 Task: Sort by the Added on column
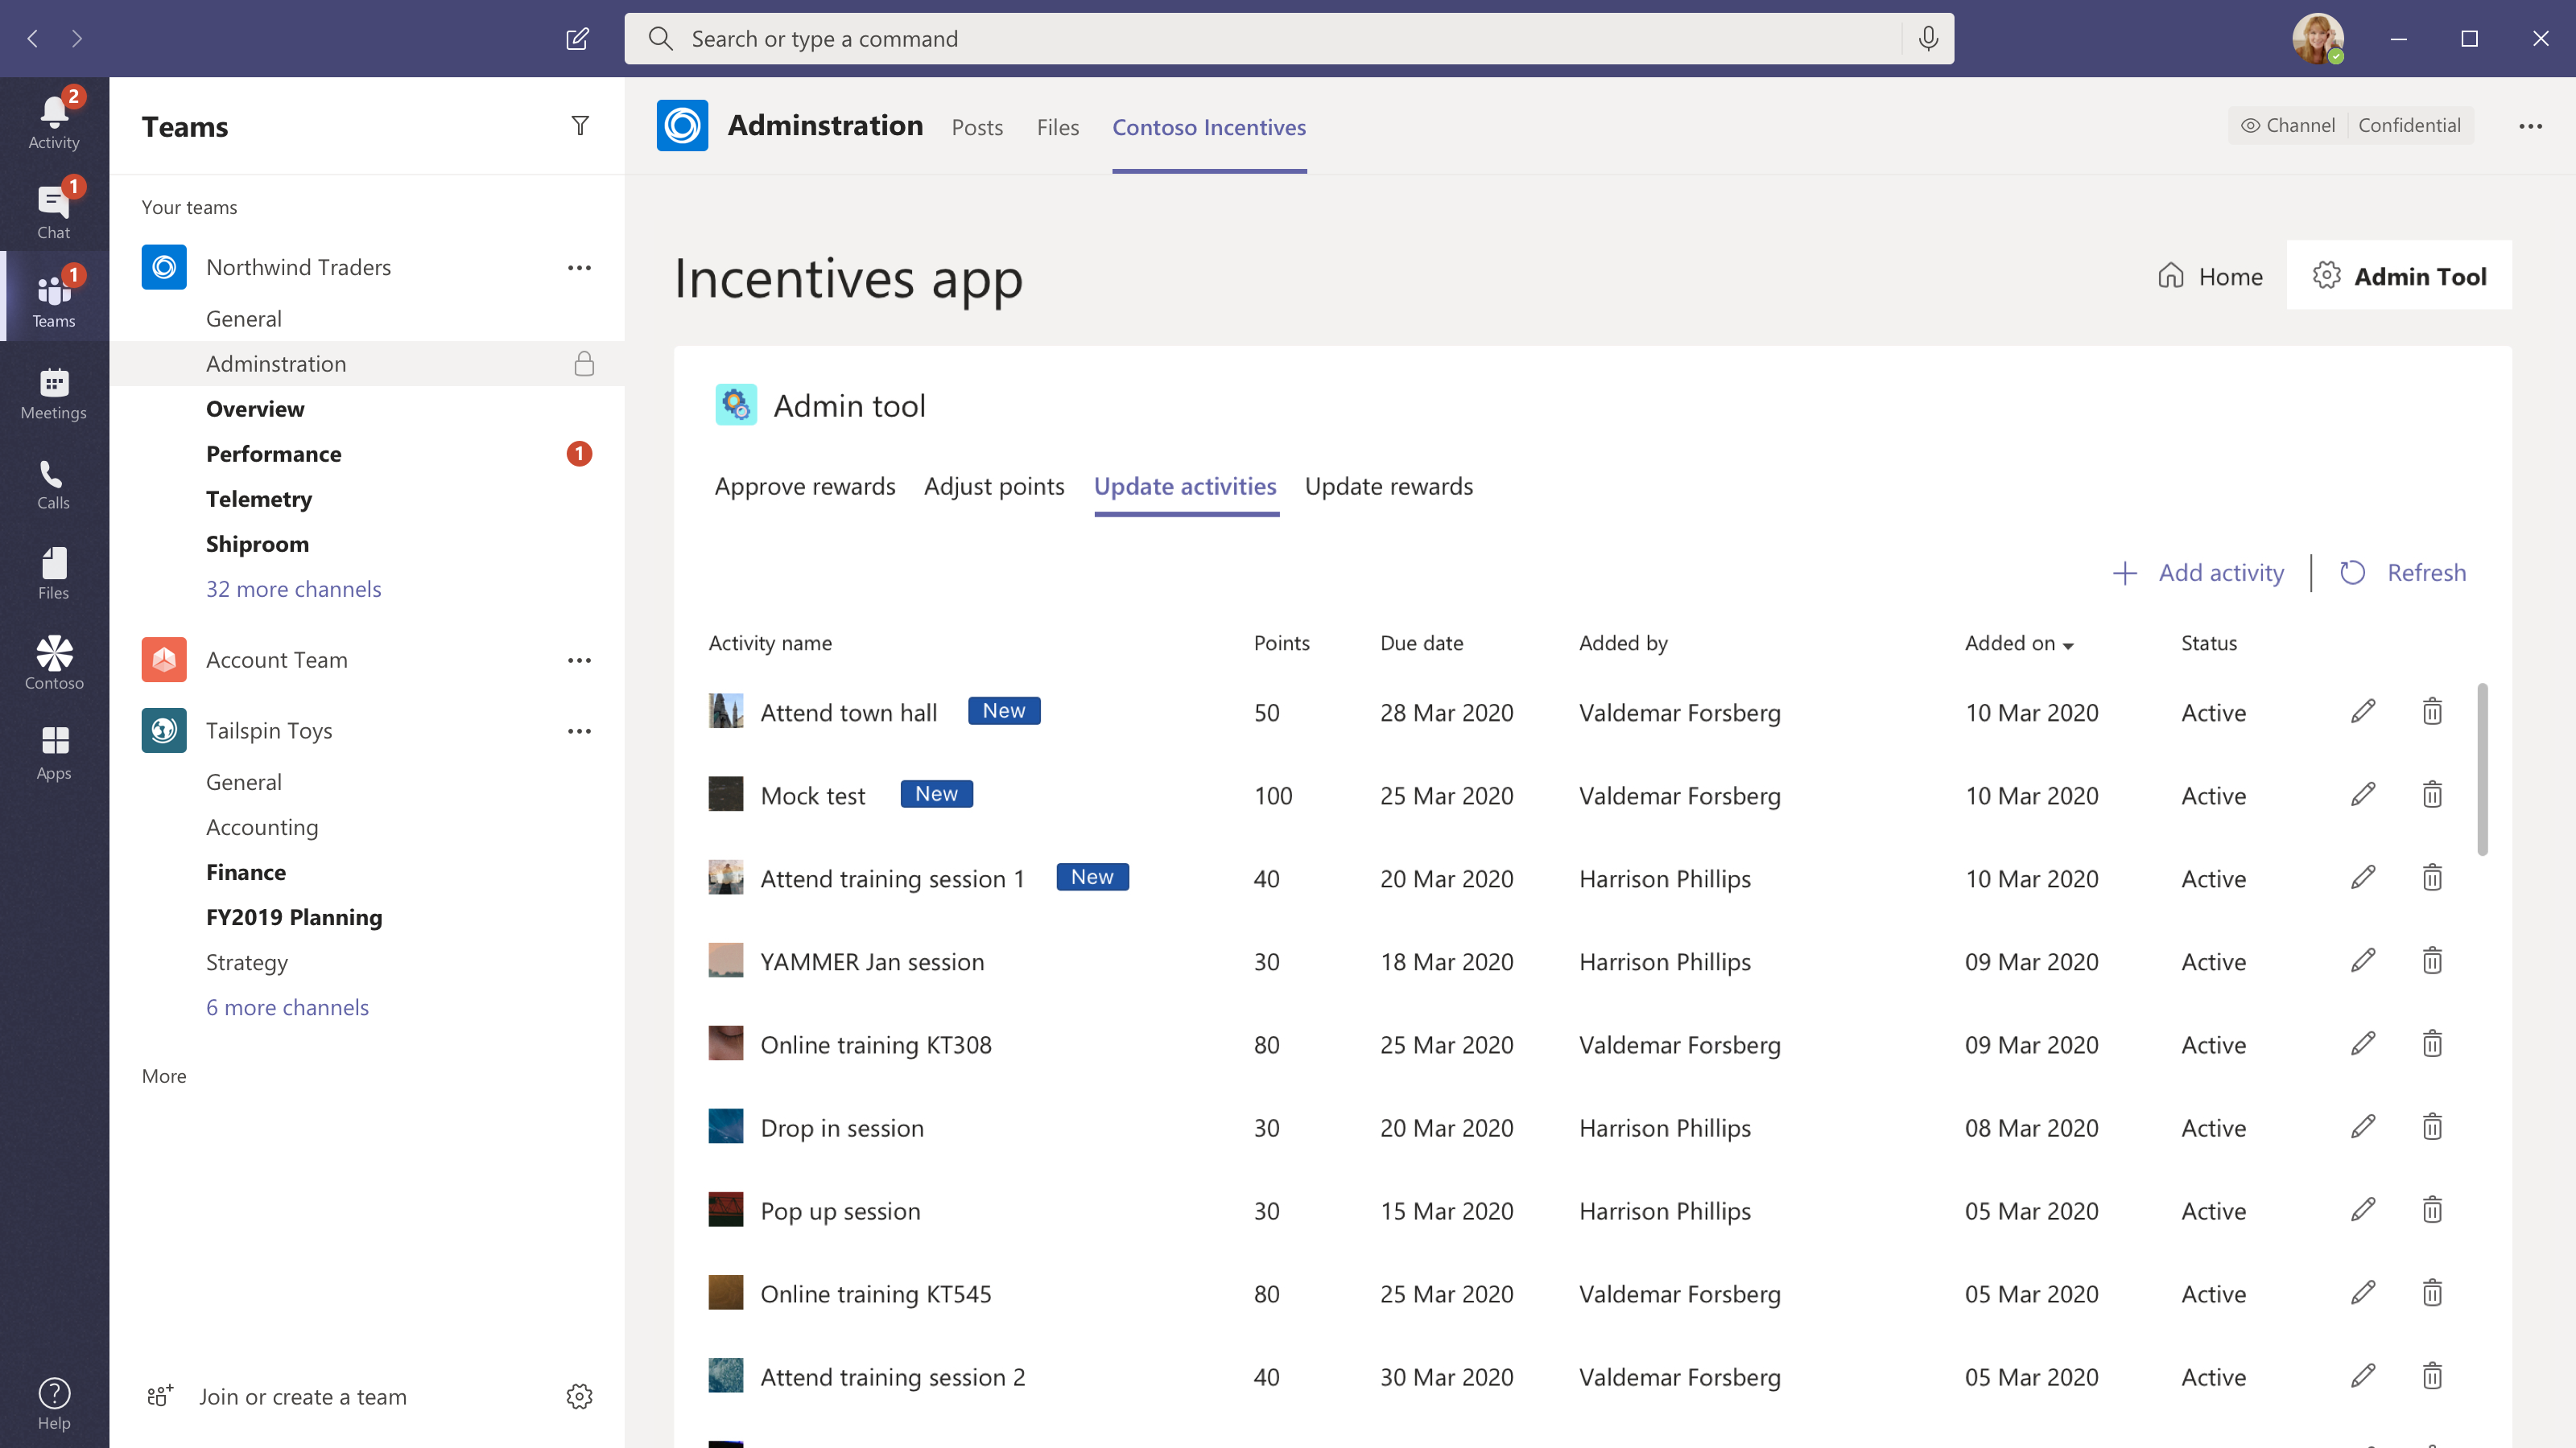pyautogui.click(x=2018, y=644)
